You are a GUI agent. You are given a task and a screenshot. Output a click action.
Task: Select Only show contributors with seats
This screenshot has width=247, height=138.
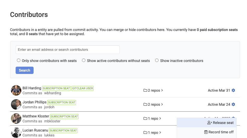pyautogui.click(x=18, y=60)
